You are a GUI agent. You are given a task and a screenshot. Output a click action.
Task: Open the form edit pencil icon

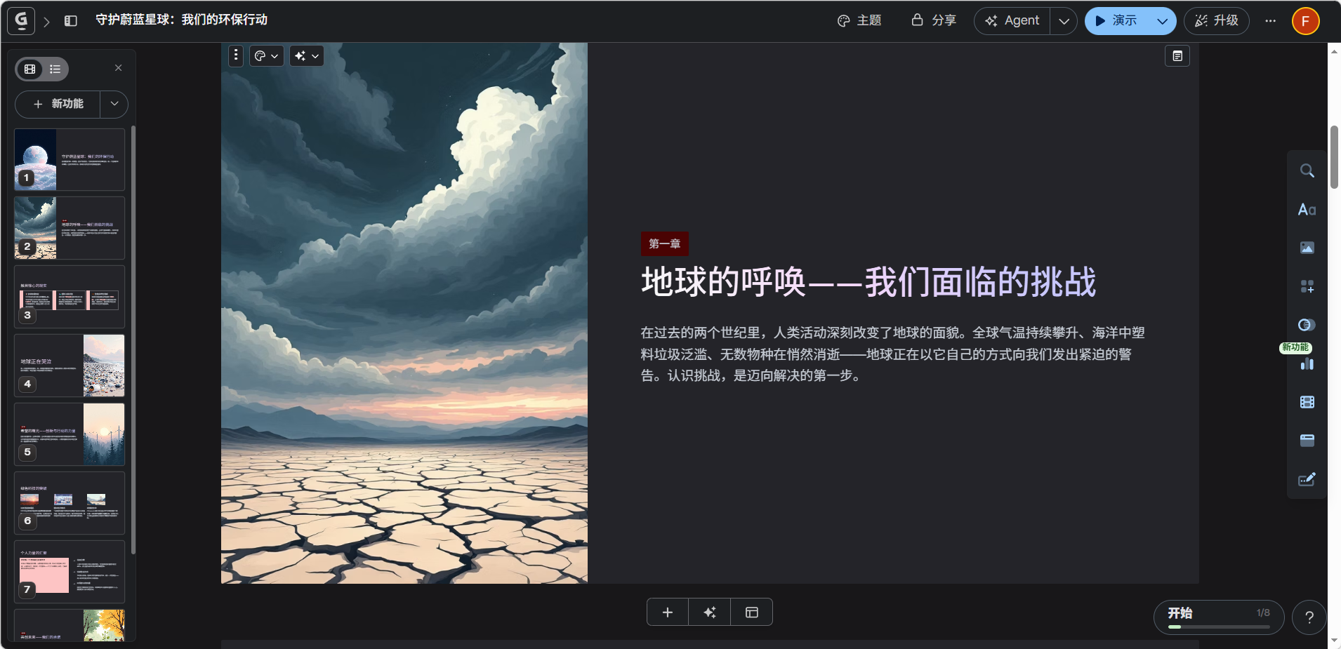(x=1307, y=479)
